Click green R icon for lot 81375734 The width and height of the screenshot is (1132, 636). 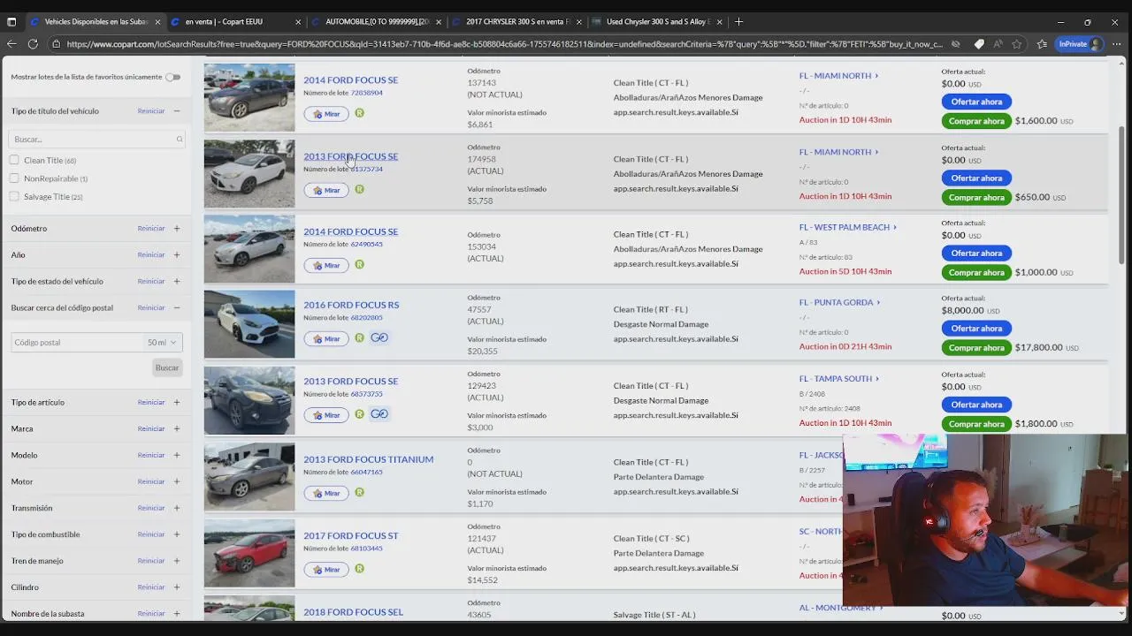click(x=359, y=189)
